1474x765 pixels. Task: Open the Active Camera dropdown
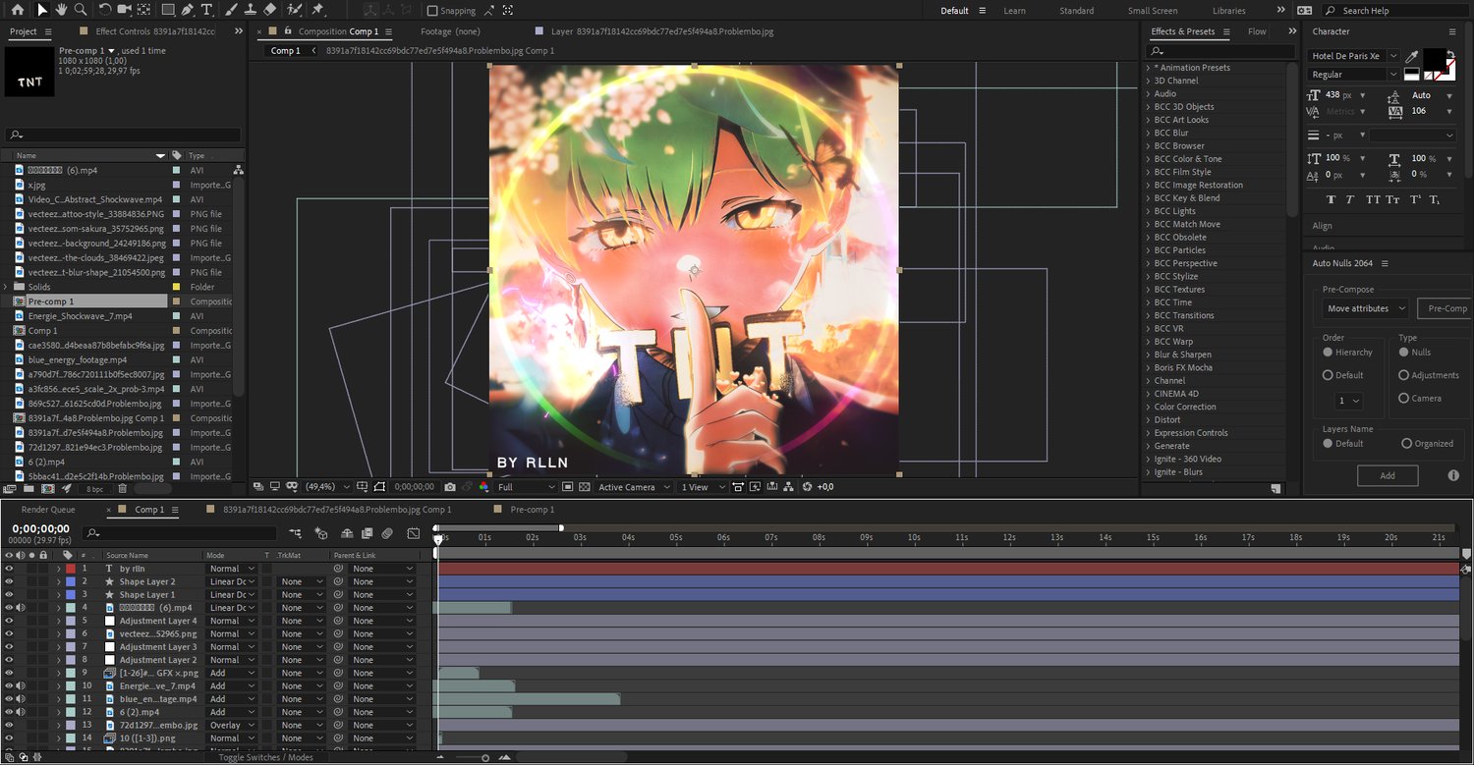tap(634, 487)
